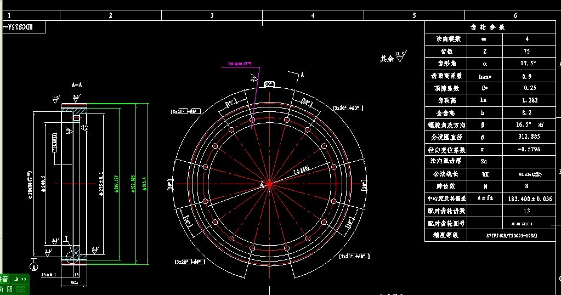The width and height of the screenshot is (561, 295).
Task: Click the 配对齿轮齿数 value 13 in table
Action: [526, 211]
